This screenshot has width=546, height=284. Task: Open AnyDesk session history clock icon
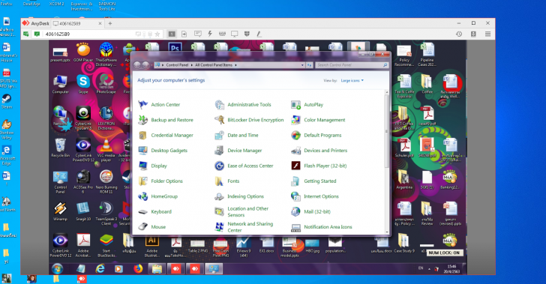tap(459, 34)
